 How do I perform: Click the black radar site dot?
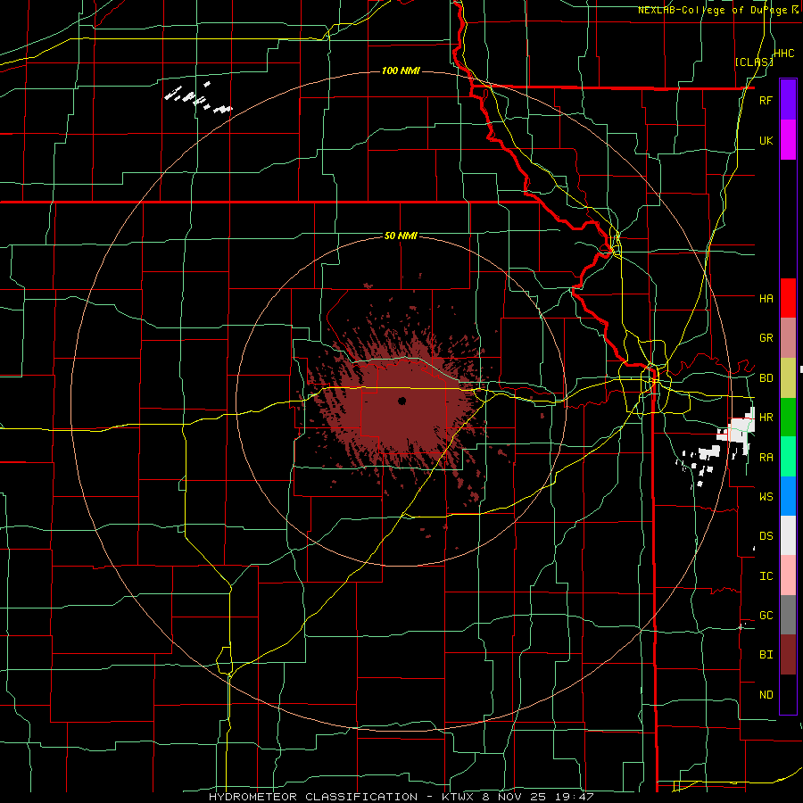pos(402,401)
